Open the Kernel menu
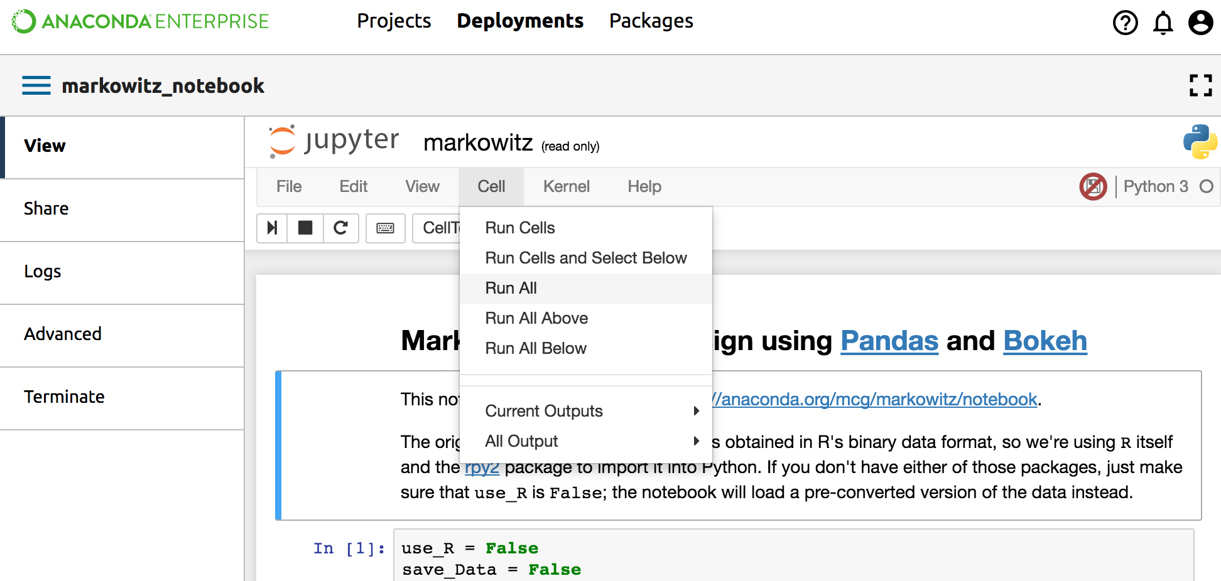Screen dimensions: 1221x581 (x=566, y=186)
